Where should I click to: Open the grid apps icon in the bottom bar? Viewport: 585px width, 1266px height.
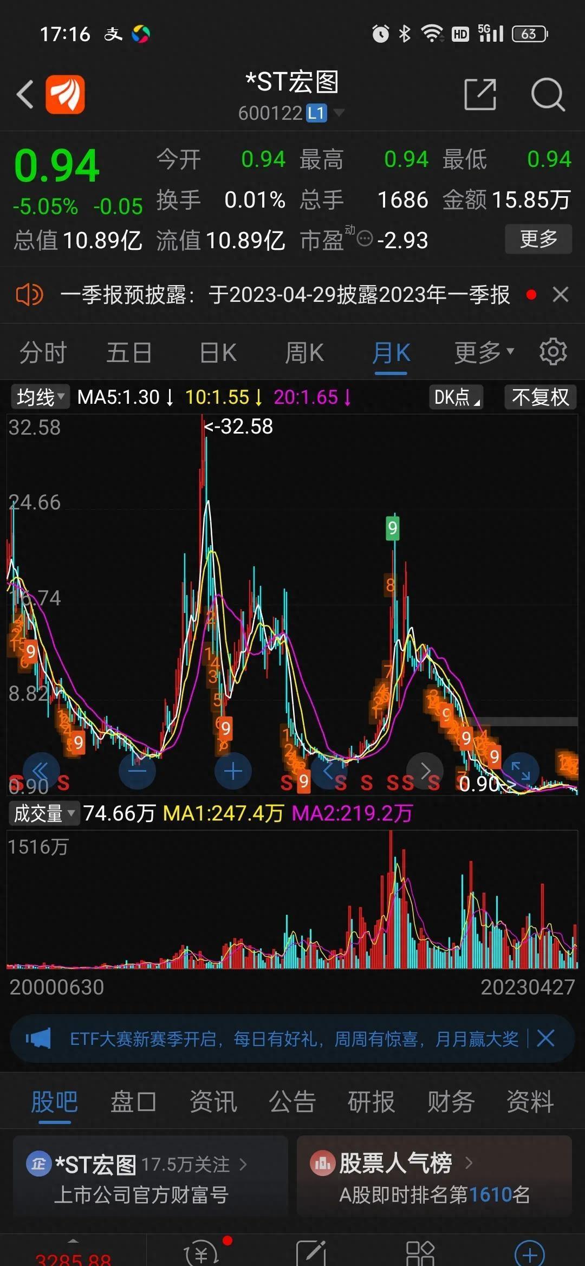(x=420, y=1253)
